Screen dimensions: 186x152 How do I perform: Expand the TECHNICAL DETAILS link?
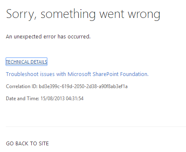(26, 62)
